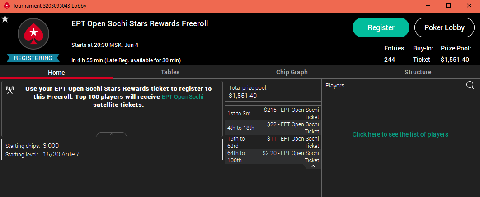Select the 64th to 100th prize row

273,156
